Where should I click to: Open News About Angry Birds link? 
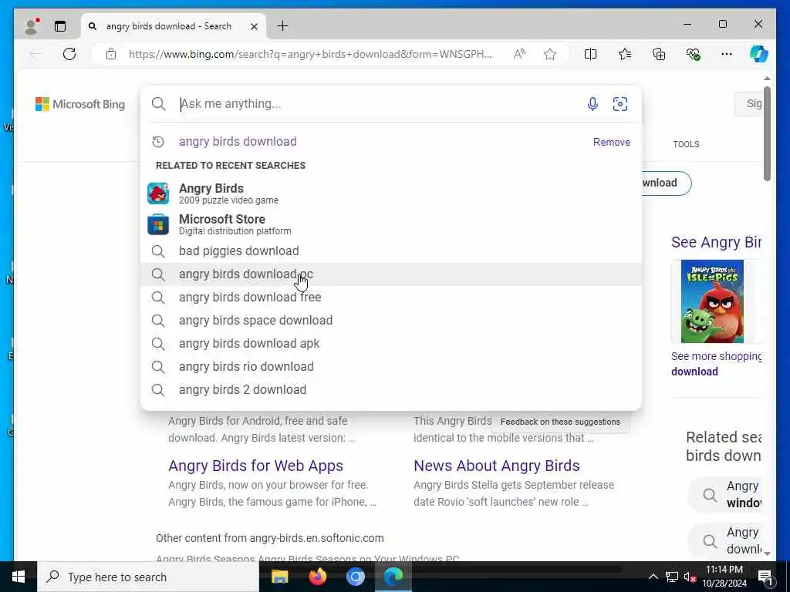point(496,466)
